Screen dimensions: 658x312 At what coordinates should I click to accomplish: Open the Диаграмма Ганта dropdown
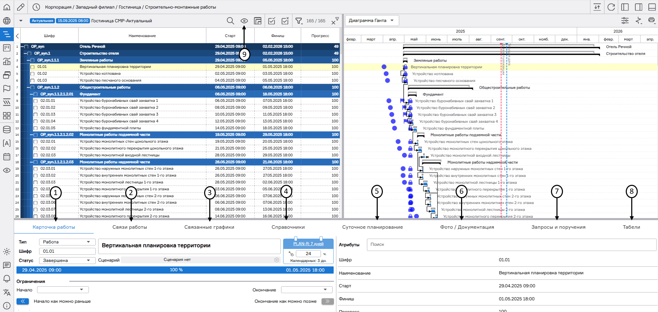pos(372,21)
